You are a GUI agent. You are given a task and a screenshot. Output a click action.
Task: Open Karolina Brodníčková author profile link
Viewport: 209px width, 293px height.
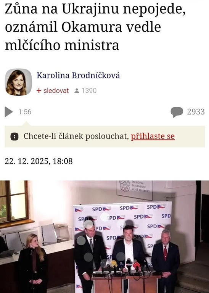click(78, 76)
